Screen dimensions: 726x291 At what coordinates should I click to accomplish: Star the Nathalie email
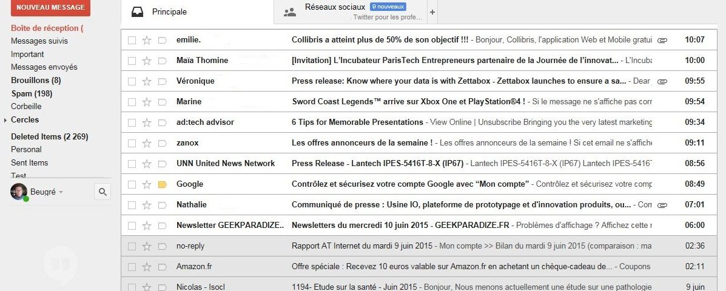click(x=147, y=205)
